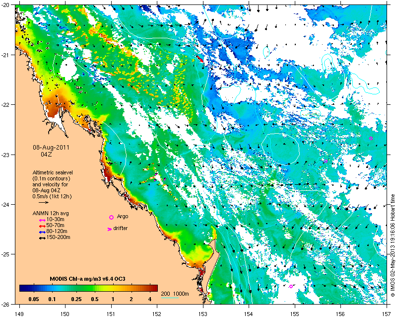Select the black 150-200m arrow legend symbol
Viewport: 397px width, 318px height.
[x=42, y=238]
